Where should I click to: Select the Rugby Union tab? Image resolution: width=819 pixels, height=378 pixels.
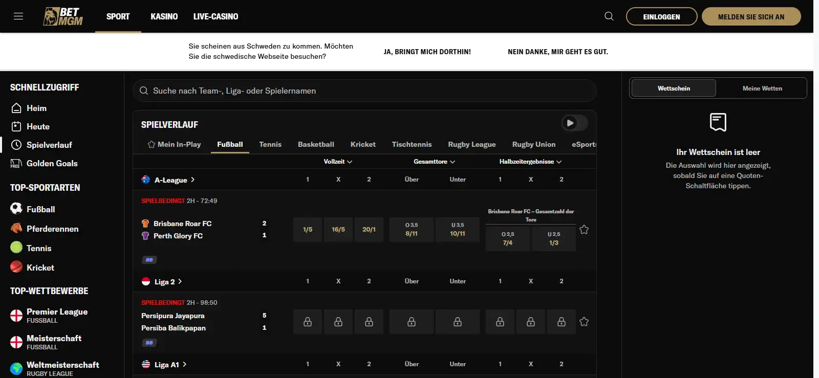point(534,144)
